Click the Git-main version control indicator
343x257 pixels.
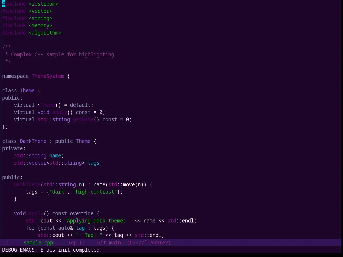point(109,243)
